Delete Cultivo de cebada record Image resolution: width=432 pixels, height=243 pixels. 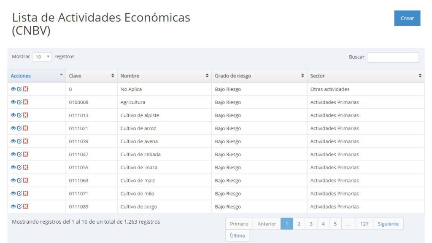coord(26,154)
